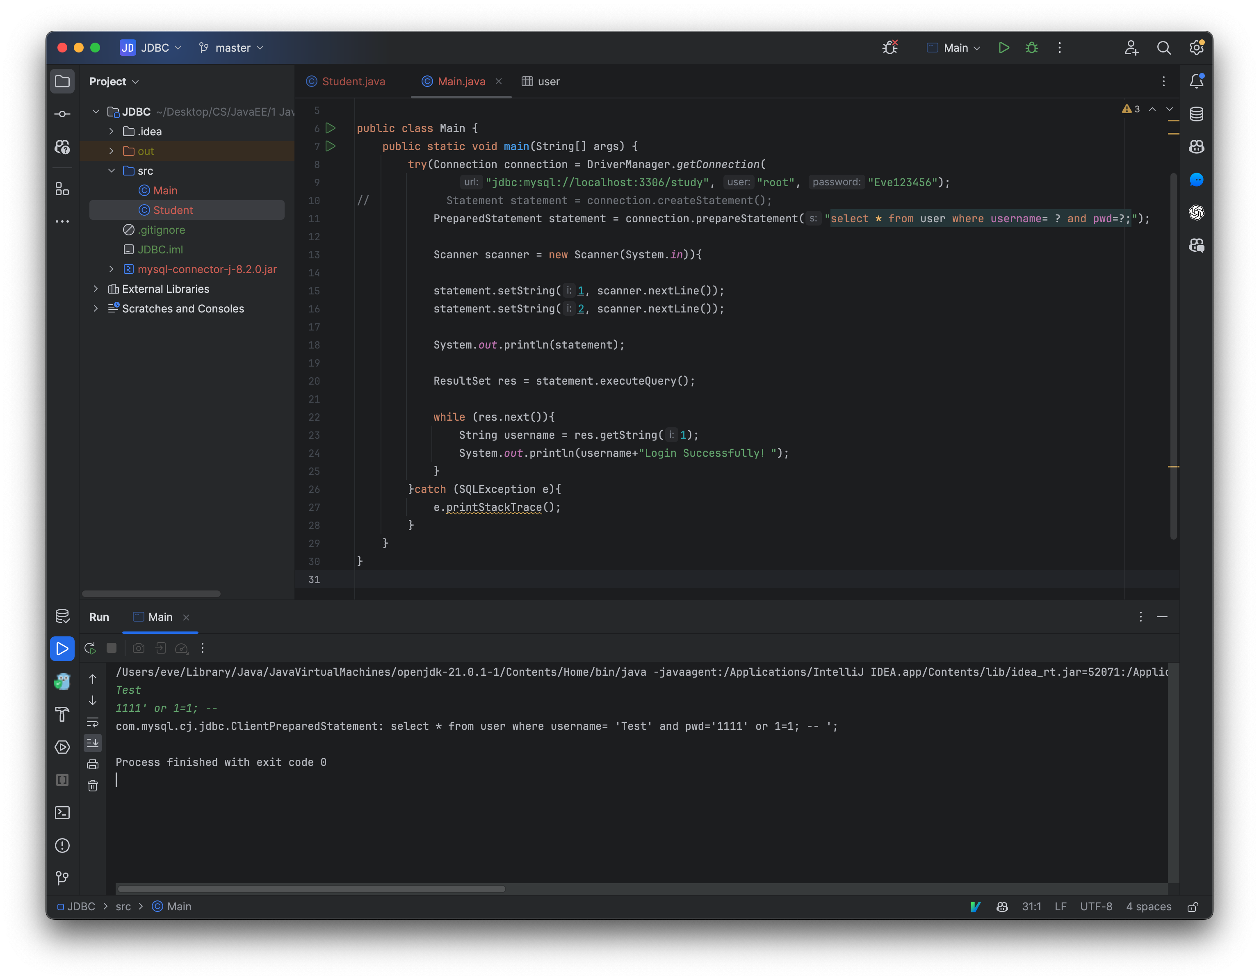Open the Terminal tool window icon
The height and width of the screenshot is (980, 1259).
pos(62,813)
